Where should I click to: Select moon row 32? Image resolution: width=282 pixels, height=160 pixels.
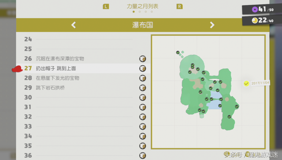pyautogui.click(x=83, y=117)
